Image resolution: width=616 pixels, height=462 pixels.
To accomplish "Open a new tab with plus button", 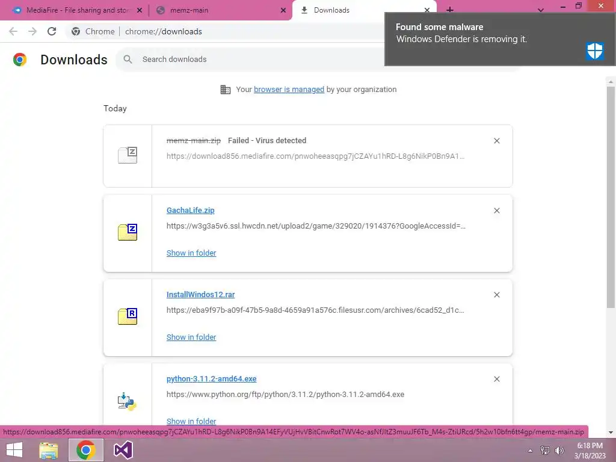I will pyautogui.click(x=450, y=10).
